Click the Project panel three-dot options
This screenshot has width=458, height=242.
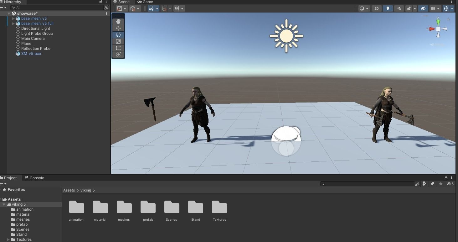point(451,177)
